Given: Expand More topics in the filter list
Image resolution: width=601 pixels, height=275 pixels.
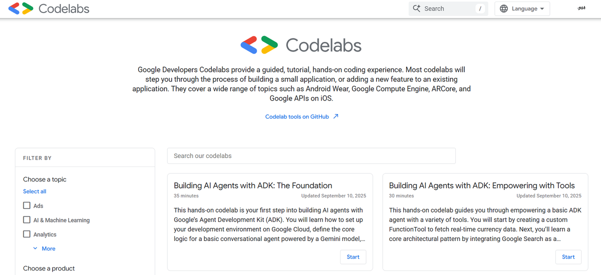Looking at the screenshot, I should [44, 248].
